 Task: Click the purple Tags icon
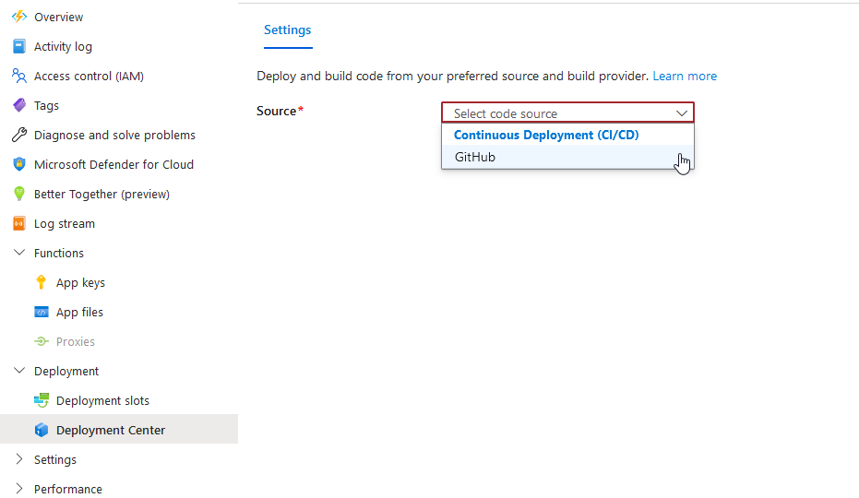point(19,105)
